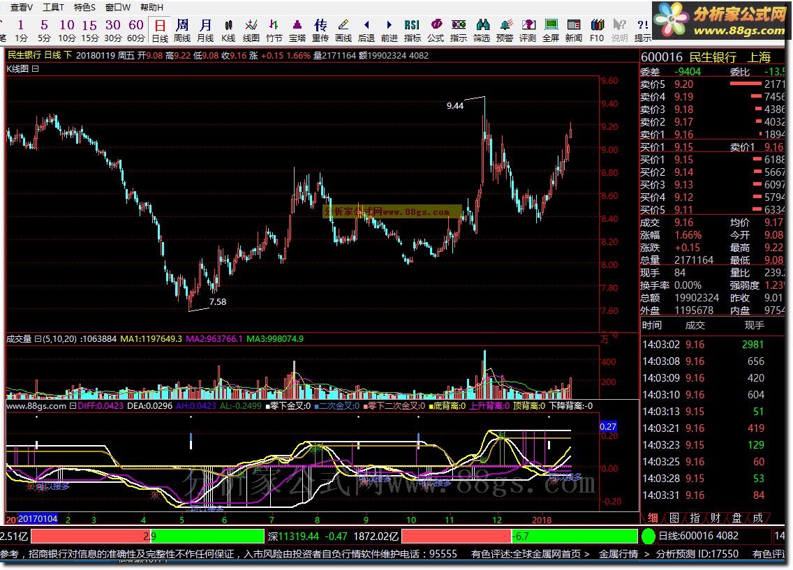Click the 卖价5 9.20 quote row
This screenshot has height=570, width=793.
(x=713, y=84)
